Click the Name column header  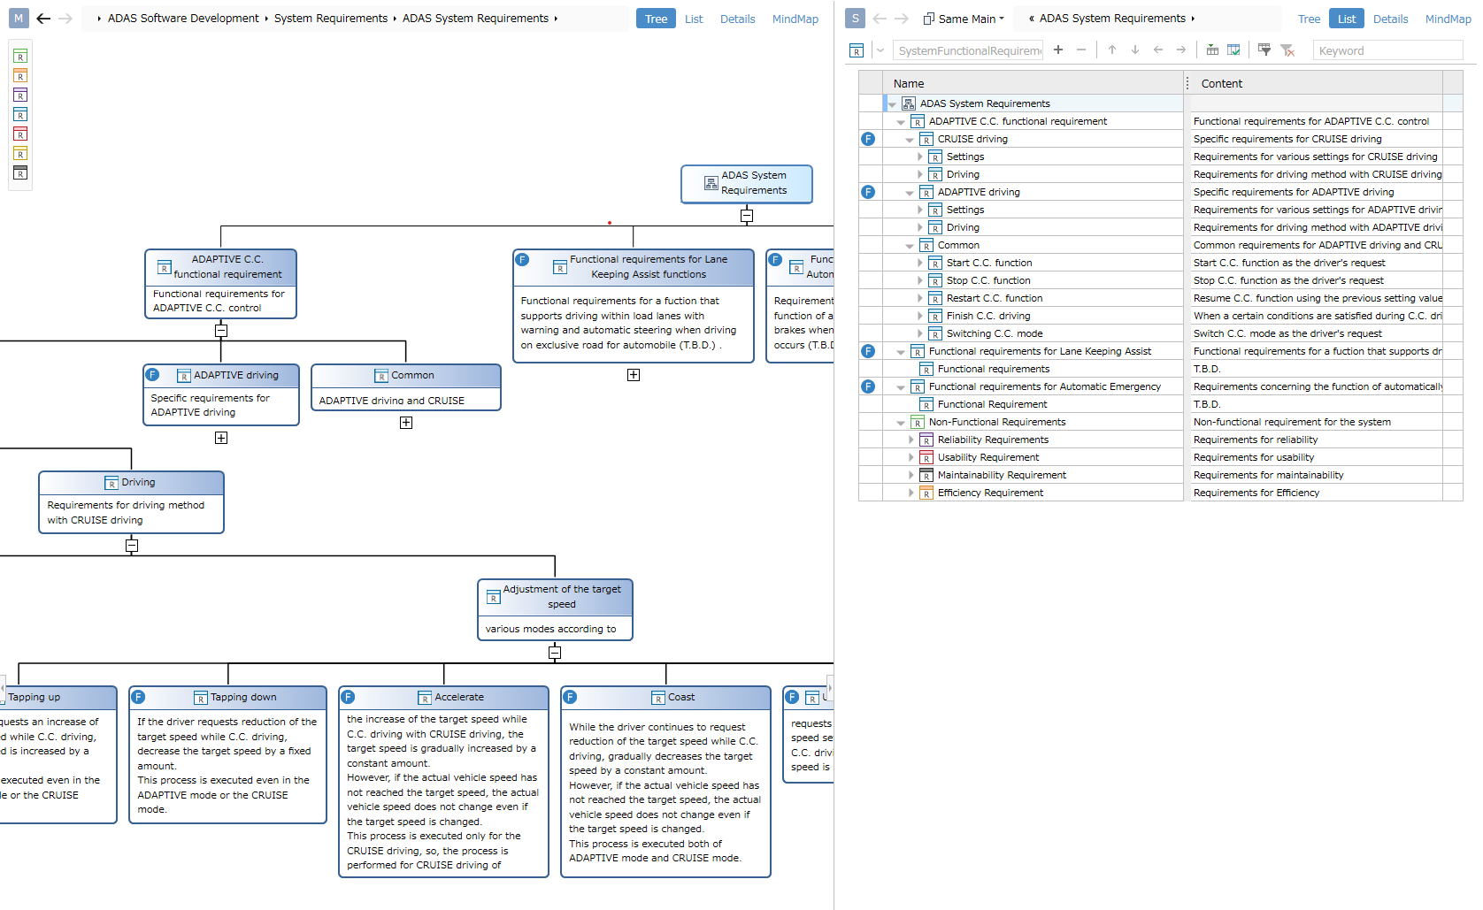(1033, 83)
